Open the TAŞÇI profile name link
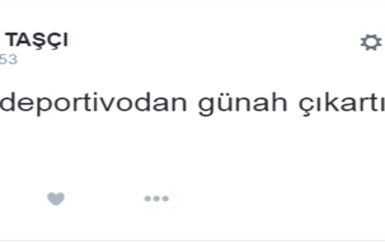 pos(36,40)
